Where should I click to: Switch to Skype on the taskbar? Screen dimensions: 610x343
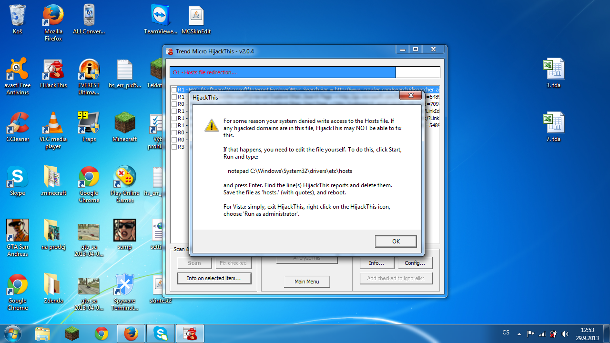[x=161, y=333]
